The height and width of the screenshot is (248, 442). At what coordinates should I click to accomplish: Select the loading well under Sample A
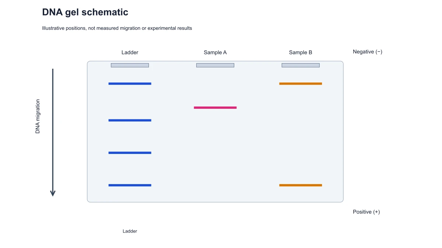[x=215, y=65]
